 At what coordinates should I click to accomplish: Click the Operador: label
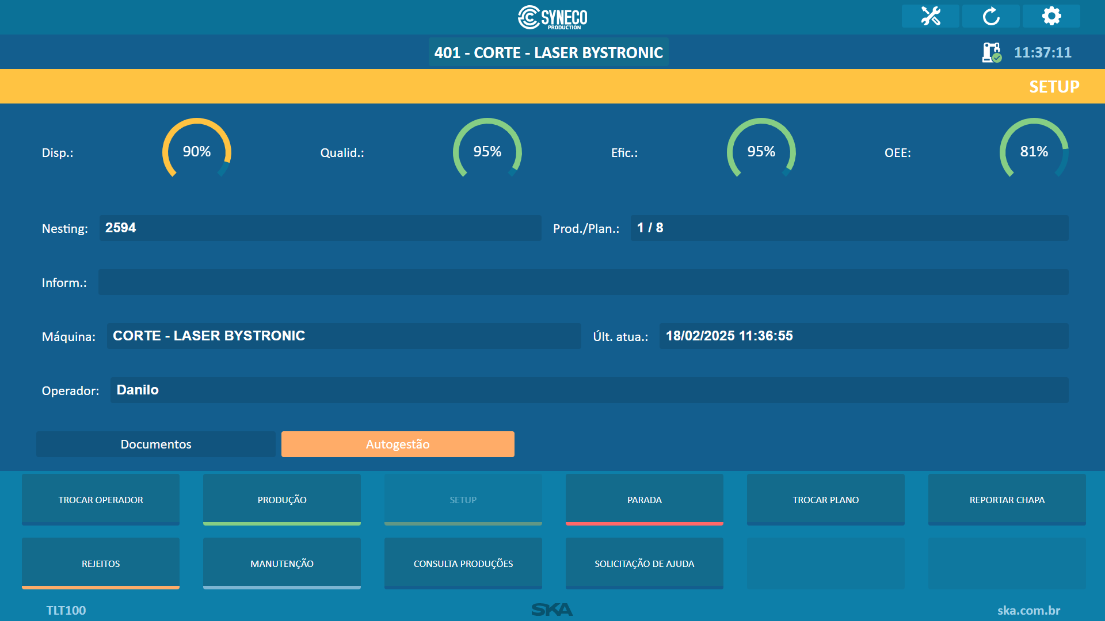(x=70, y=391)
